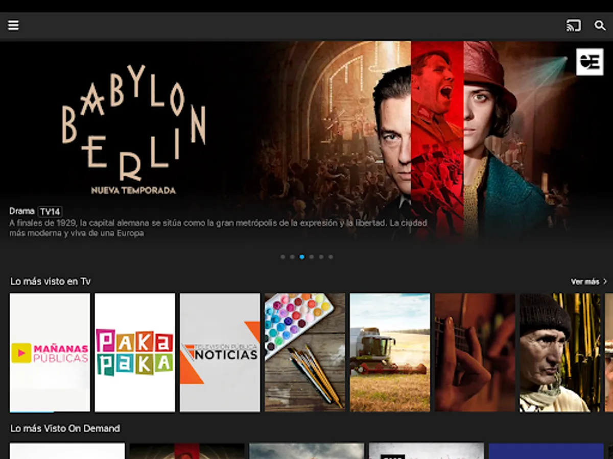Go to second carousel dot

point(292,257)
